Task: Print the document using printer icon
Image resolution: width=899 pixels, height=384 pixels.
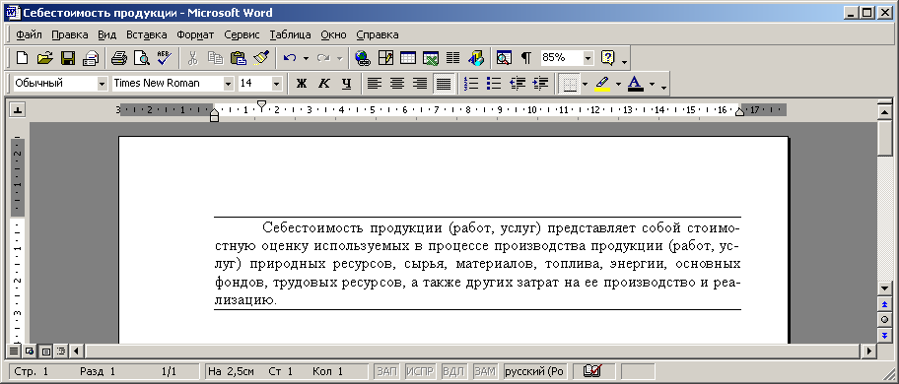Action: [118, 58]
